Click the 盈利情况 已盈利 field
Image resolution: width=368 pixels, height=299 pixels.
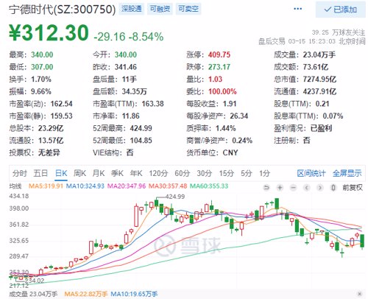[303, 128]
